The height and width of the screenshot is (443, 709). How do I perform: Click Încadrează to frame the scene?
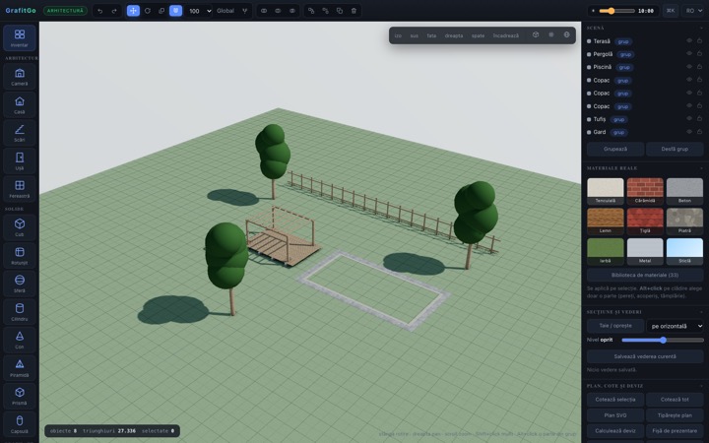(x=506, y=35)
